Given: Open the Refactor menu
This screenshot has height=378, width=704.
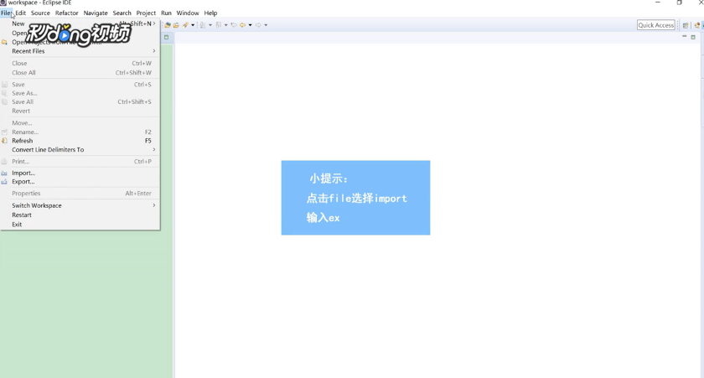Looking at the screenshot, I should click(66, 13).
